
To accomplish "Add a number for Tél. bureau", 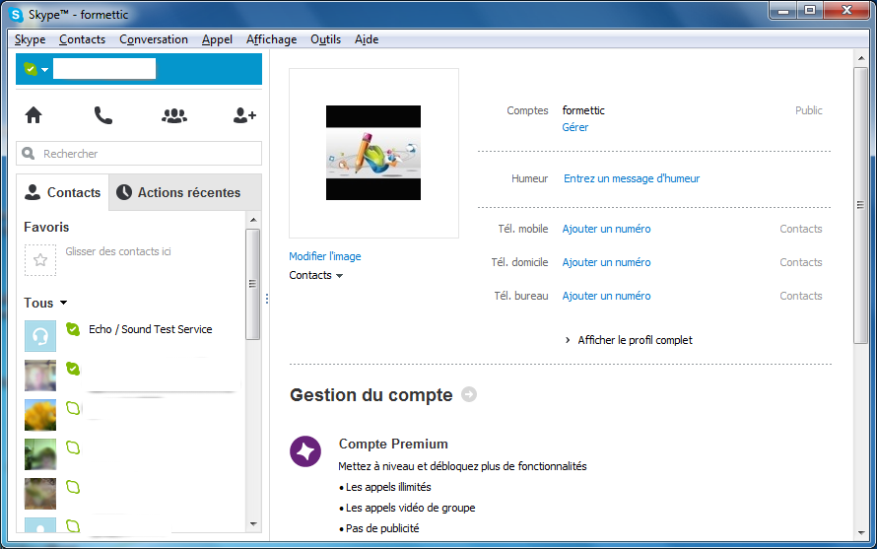I will [606, 296].
